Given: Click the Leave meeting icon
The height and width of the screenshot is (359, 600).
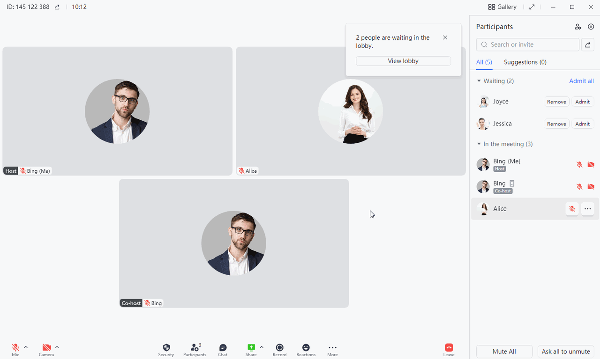Looking at the screenshot, I should click(x=449, y=348).
